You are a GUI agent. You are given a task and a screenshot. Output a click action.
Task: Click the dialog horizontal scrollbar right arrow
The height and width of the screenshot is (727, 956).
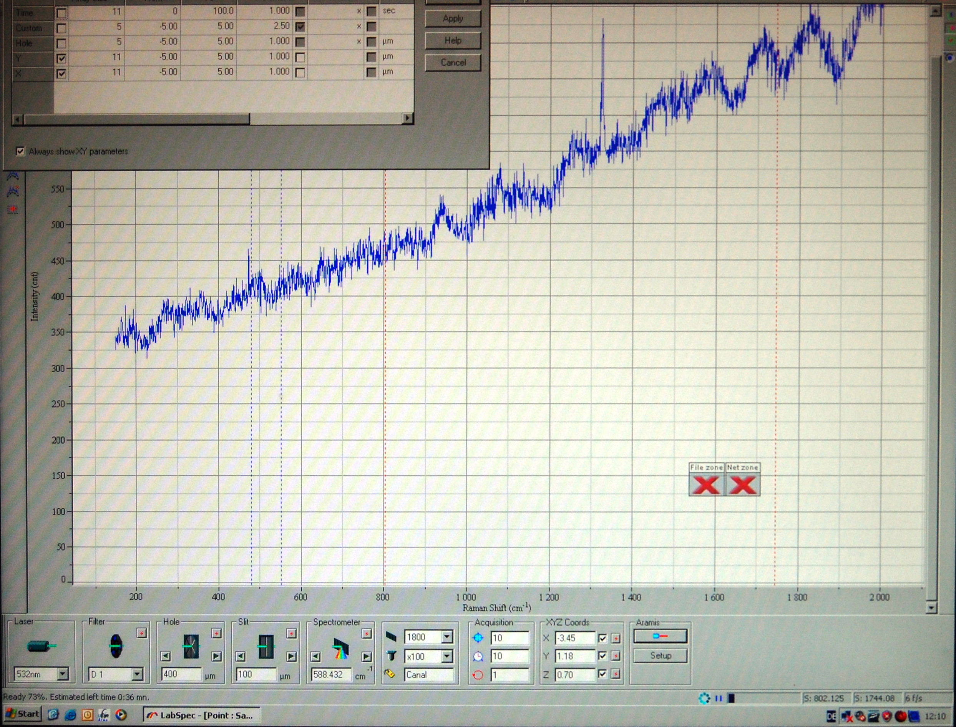[408, 118]
